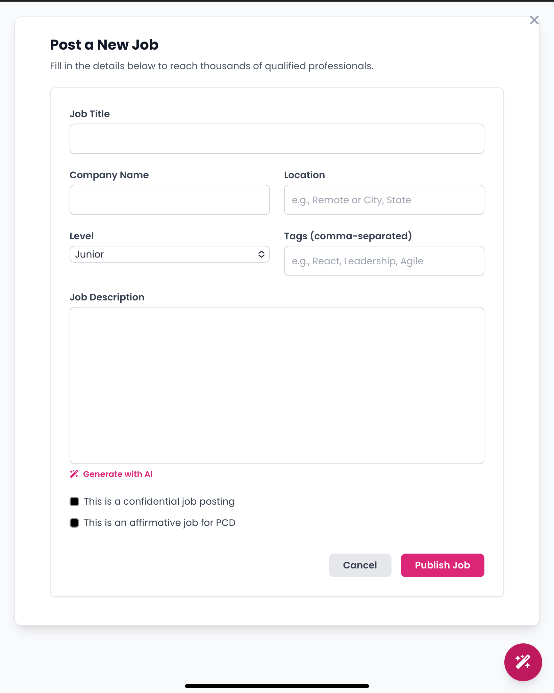The height and width of the screenshot is (693, 554).
Task: Click the magic wand icon beside Generate with AI
Action: [74, 474]
